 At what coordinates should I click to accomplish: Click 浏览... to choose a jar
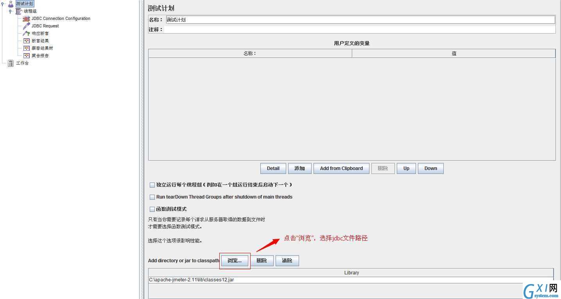[235, 261]
